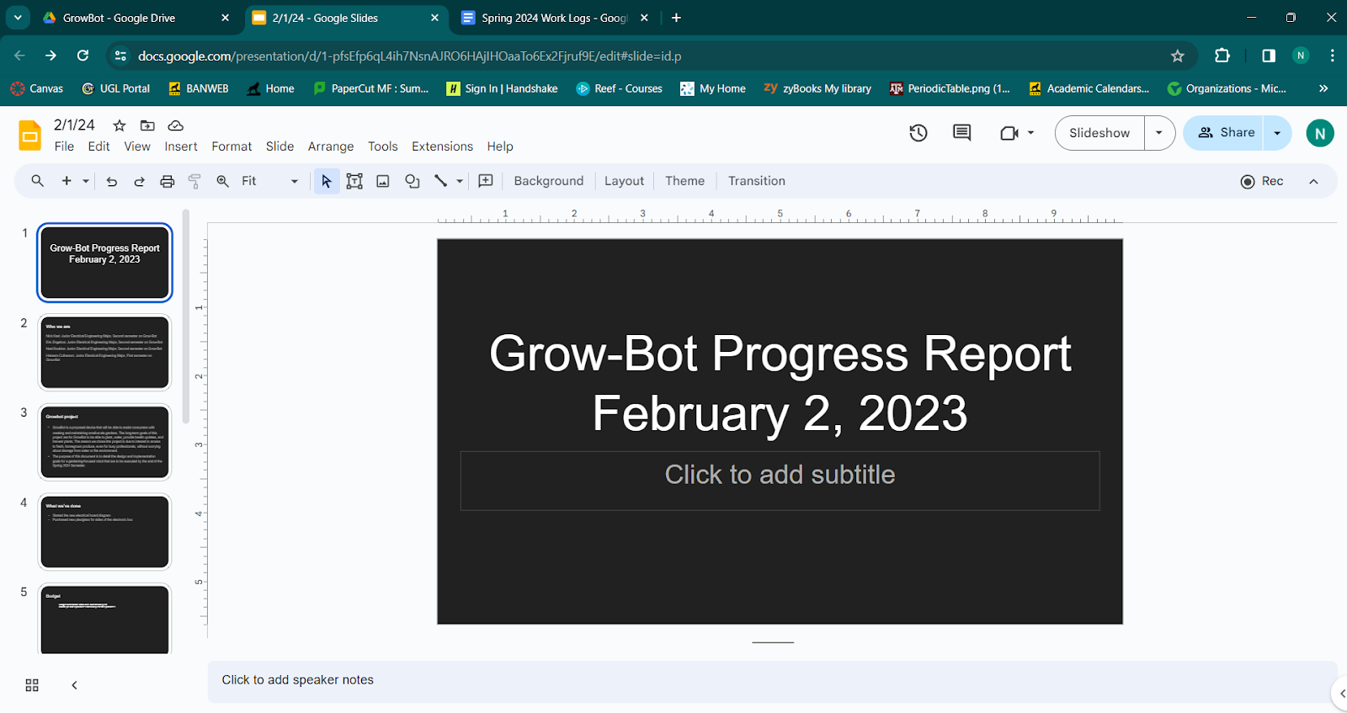Open the Canvas bookmark

tap(37, 88)
